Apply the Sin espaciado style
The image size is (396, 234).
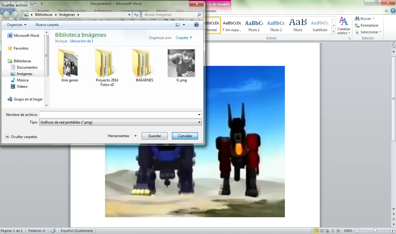(232, 25)
